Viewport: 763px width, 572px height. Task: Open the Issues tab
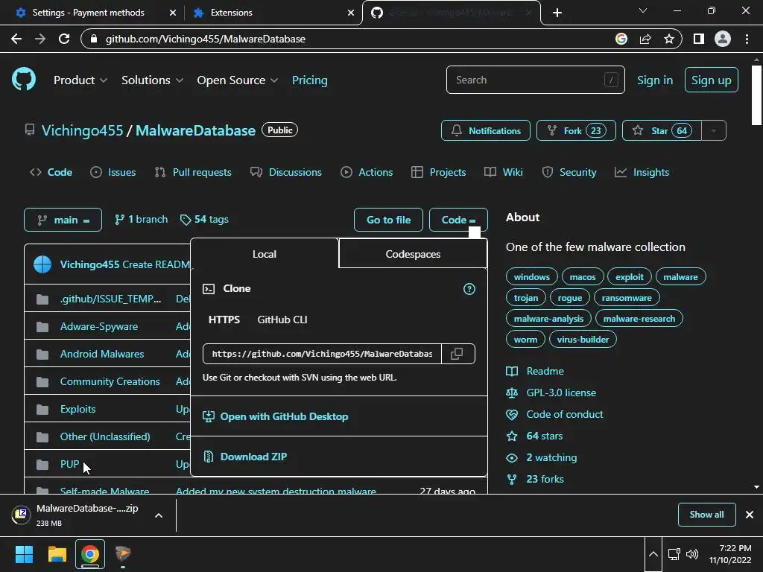click(113, 172)
